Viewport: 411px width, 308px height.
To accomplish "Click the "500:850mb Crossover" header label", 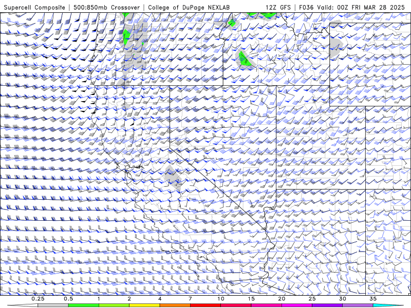I will (x=107, y=7).
